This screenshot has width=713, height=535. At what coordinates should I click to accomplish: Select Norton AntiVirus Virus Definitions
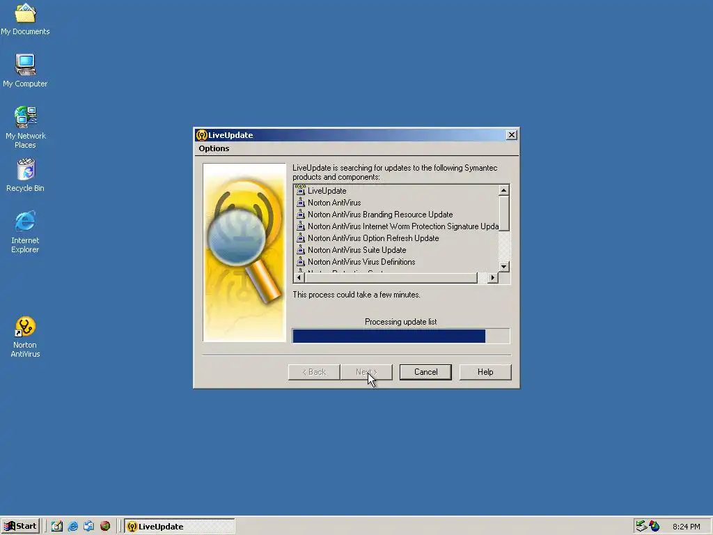[361, 262]
